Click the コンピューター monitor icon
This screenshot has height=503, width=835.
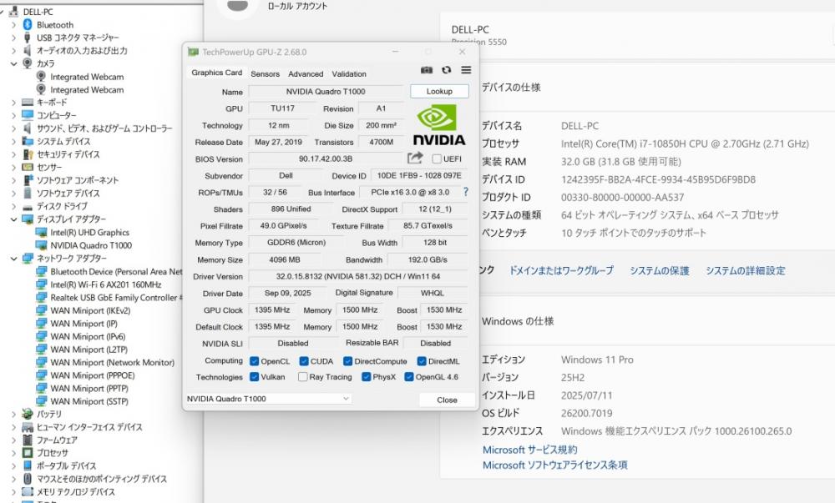28,115
